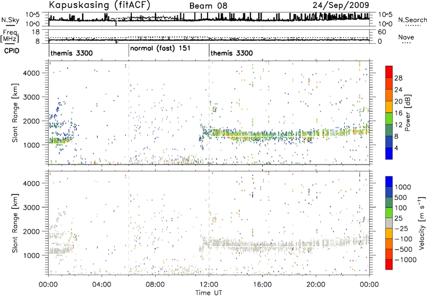Screen dimensions: 427x296
Task: Click the '18' tick on the frequency axis
Action: 36,32
